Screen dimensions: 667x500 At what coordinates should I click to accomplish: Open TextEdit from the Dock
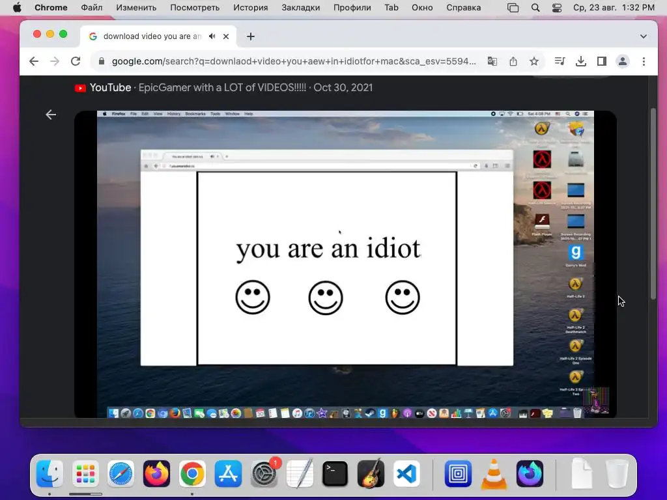coord(300,473)
